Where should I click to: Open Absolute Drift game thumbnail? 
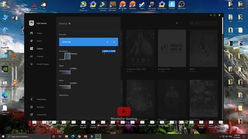coord(172,48)
